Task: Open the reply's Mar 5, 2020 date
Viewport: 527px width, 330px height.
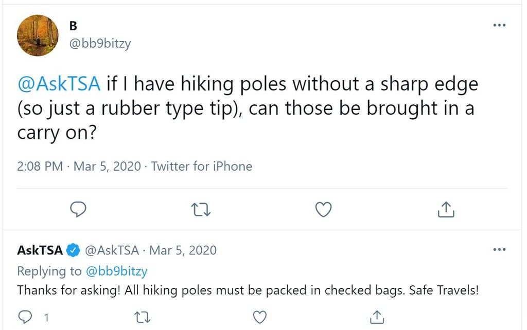Action: click(x=183, y=250)
